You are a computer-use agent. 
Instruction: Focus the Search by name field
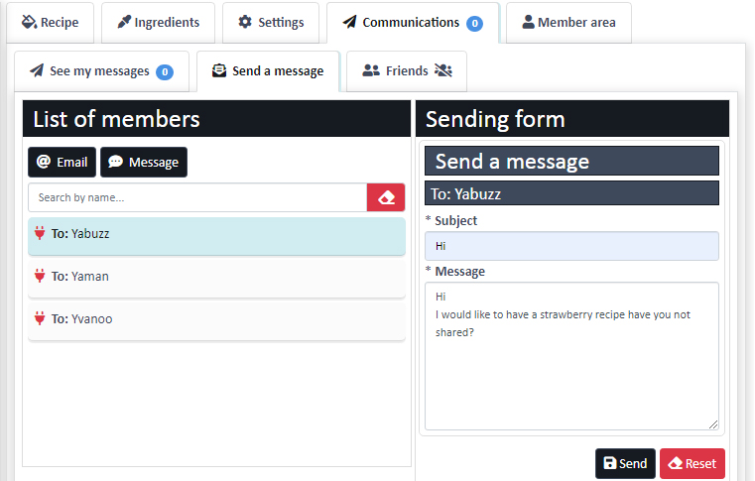pos(197,197)
